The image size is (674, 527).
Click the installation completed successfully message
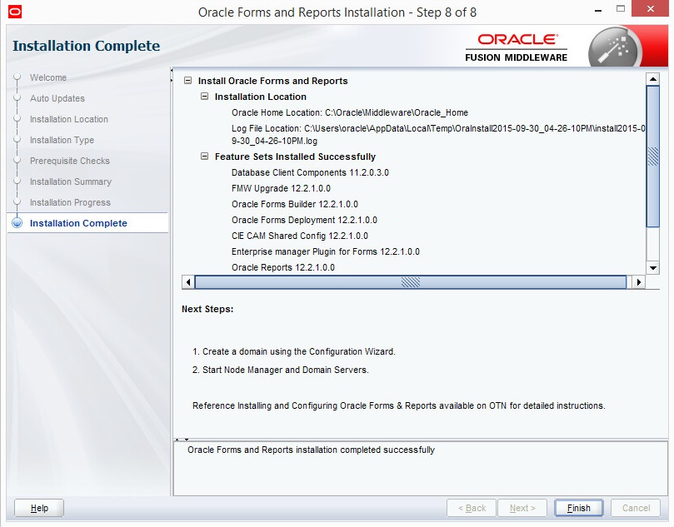coord(311,450)
